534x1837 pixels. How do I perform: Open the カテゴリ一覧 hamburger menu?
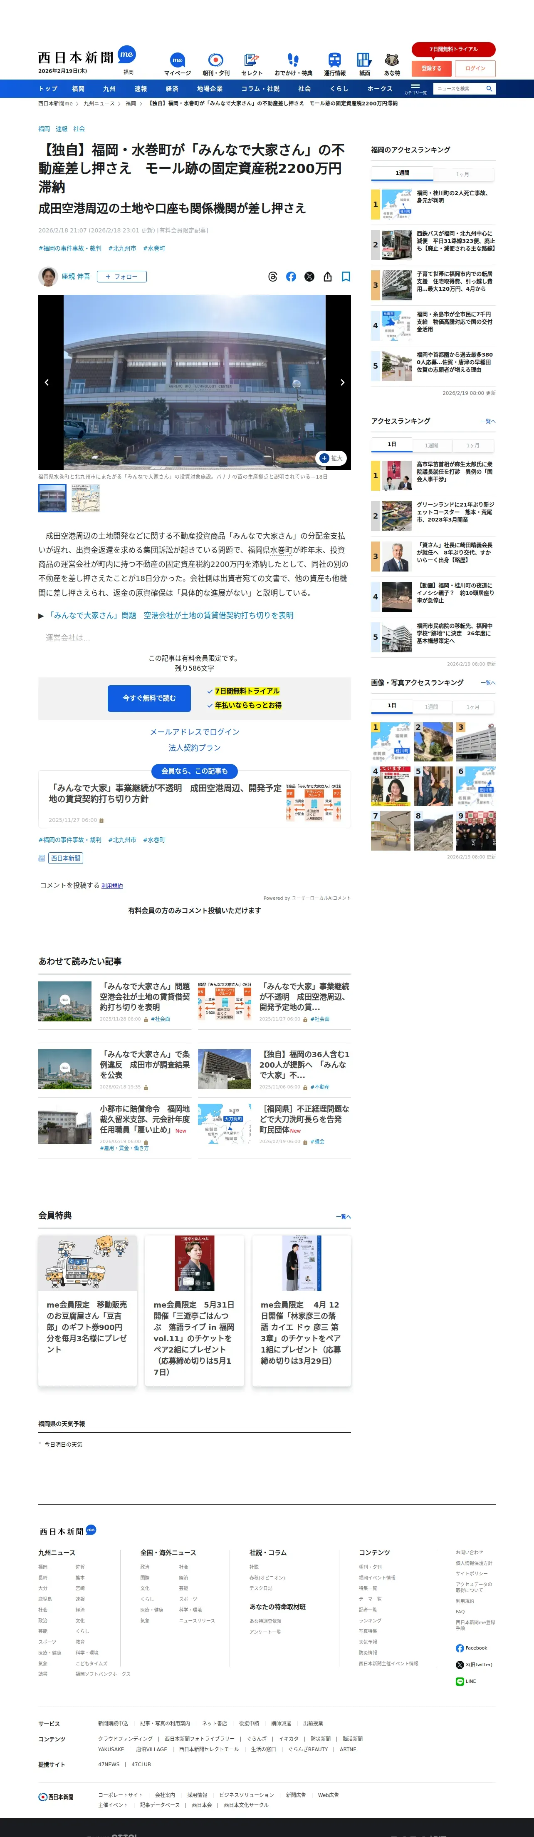(415, 88)
